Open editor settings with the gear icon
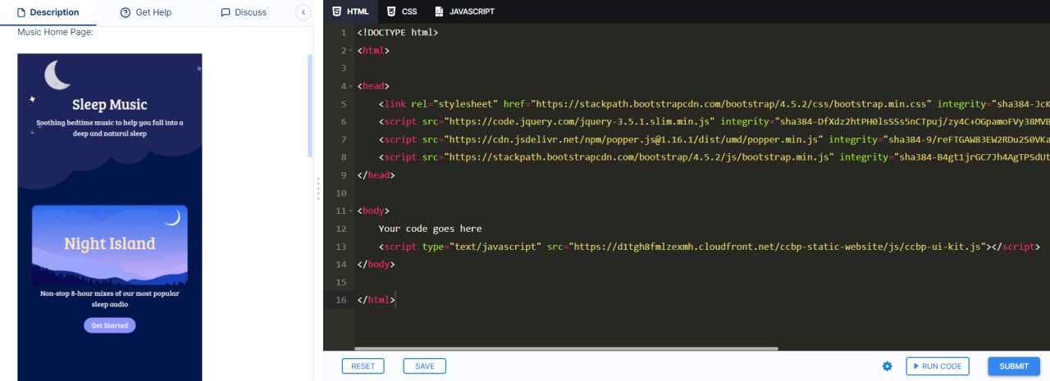The width and height of the screenshot is (1050, 381). click(887, 366)
